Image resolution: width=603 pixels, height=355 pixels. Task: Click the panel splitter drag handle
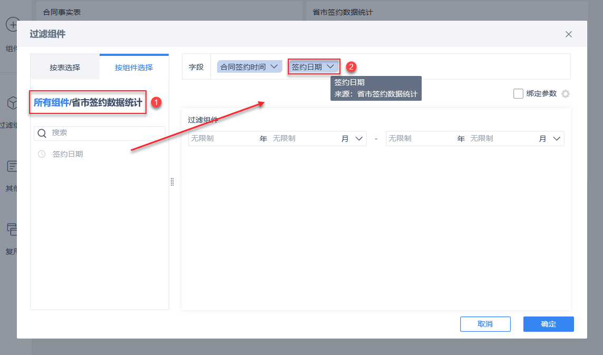tap(172, 182)
